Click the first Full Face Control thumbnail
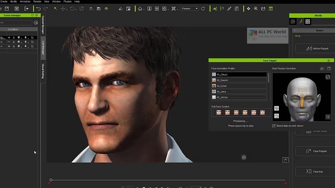335x188 pixels. pyautogui.click(x=219, y=112)
